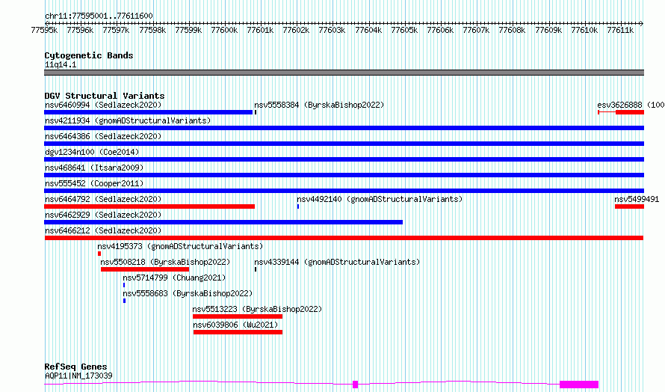This screenshot has height=392, width=665.
Task: Select the large AQP11 exon near 77610k
Action: (x=579, y=385)
